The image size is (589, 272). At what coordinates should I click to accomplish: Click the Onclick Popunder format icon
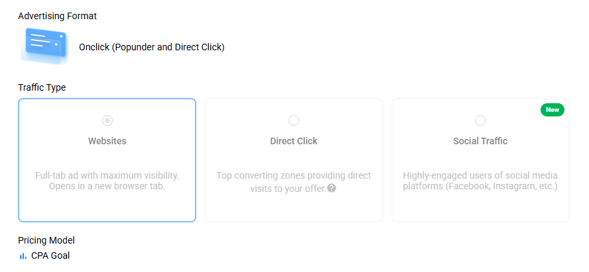pos(44,46)
